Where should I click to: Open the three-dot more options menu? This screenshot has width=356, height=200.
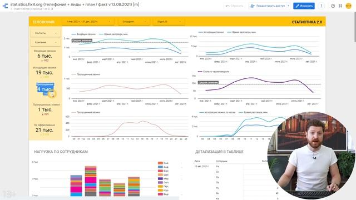[321, 6]
